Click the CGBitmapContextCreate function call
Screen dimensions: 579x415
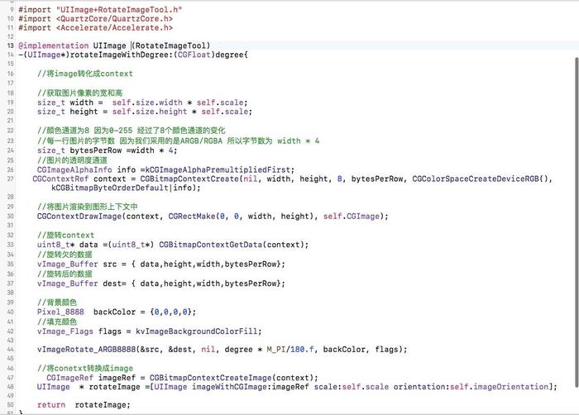coord(189,179)
